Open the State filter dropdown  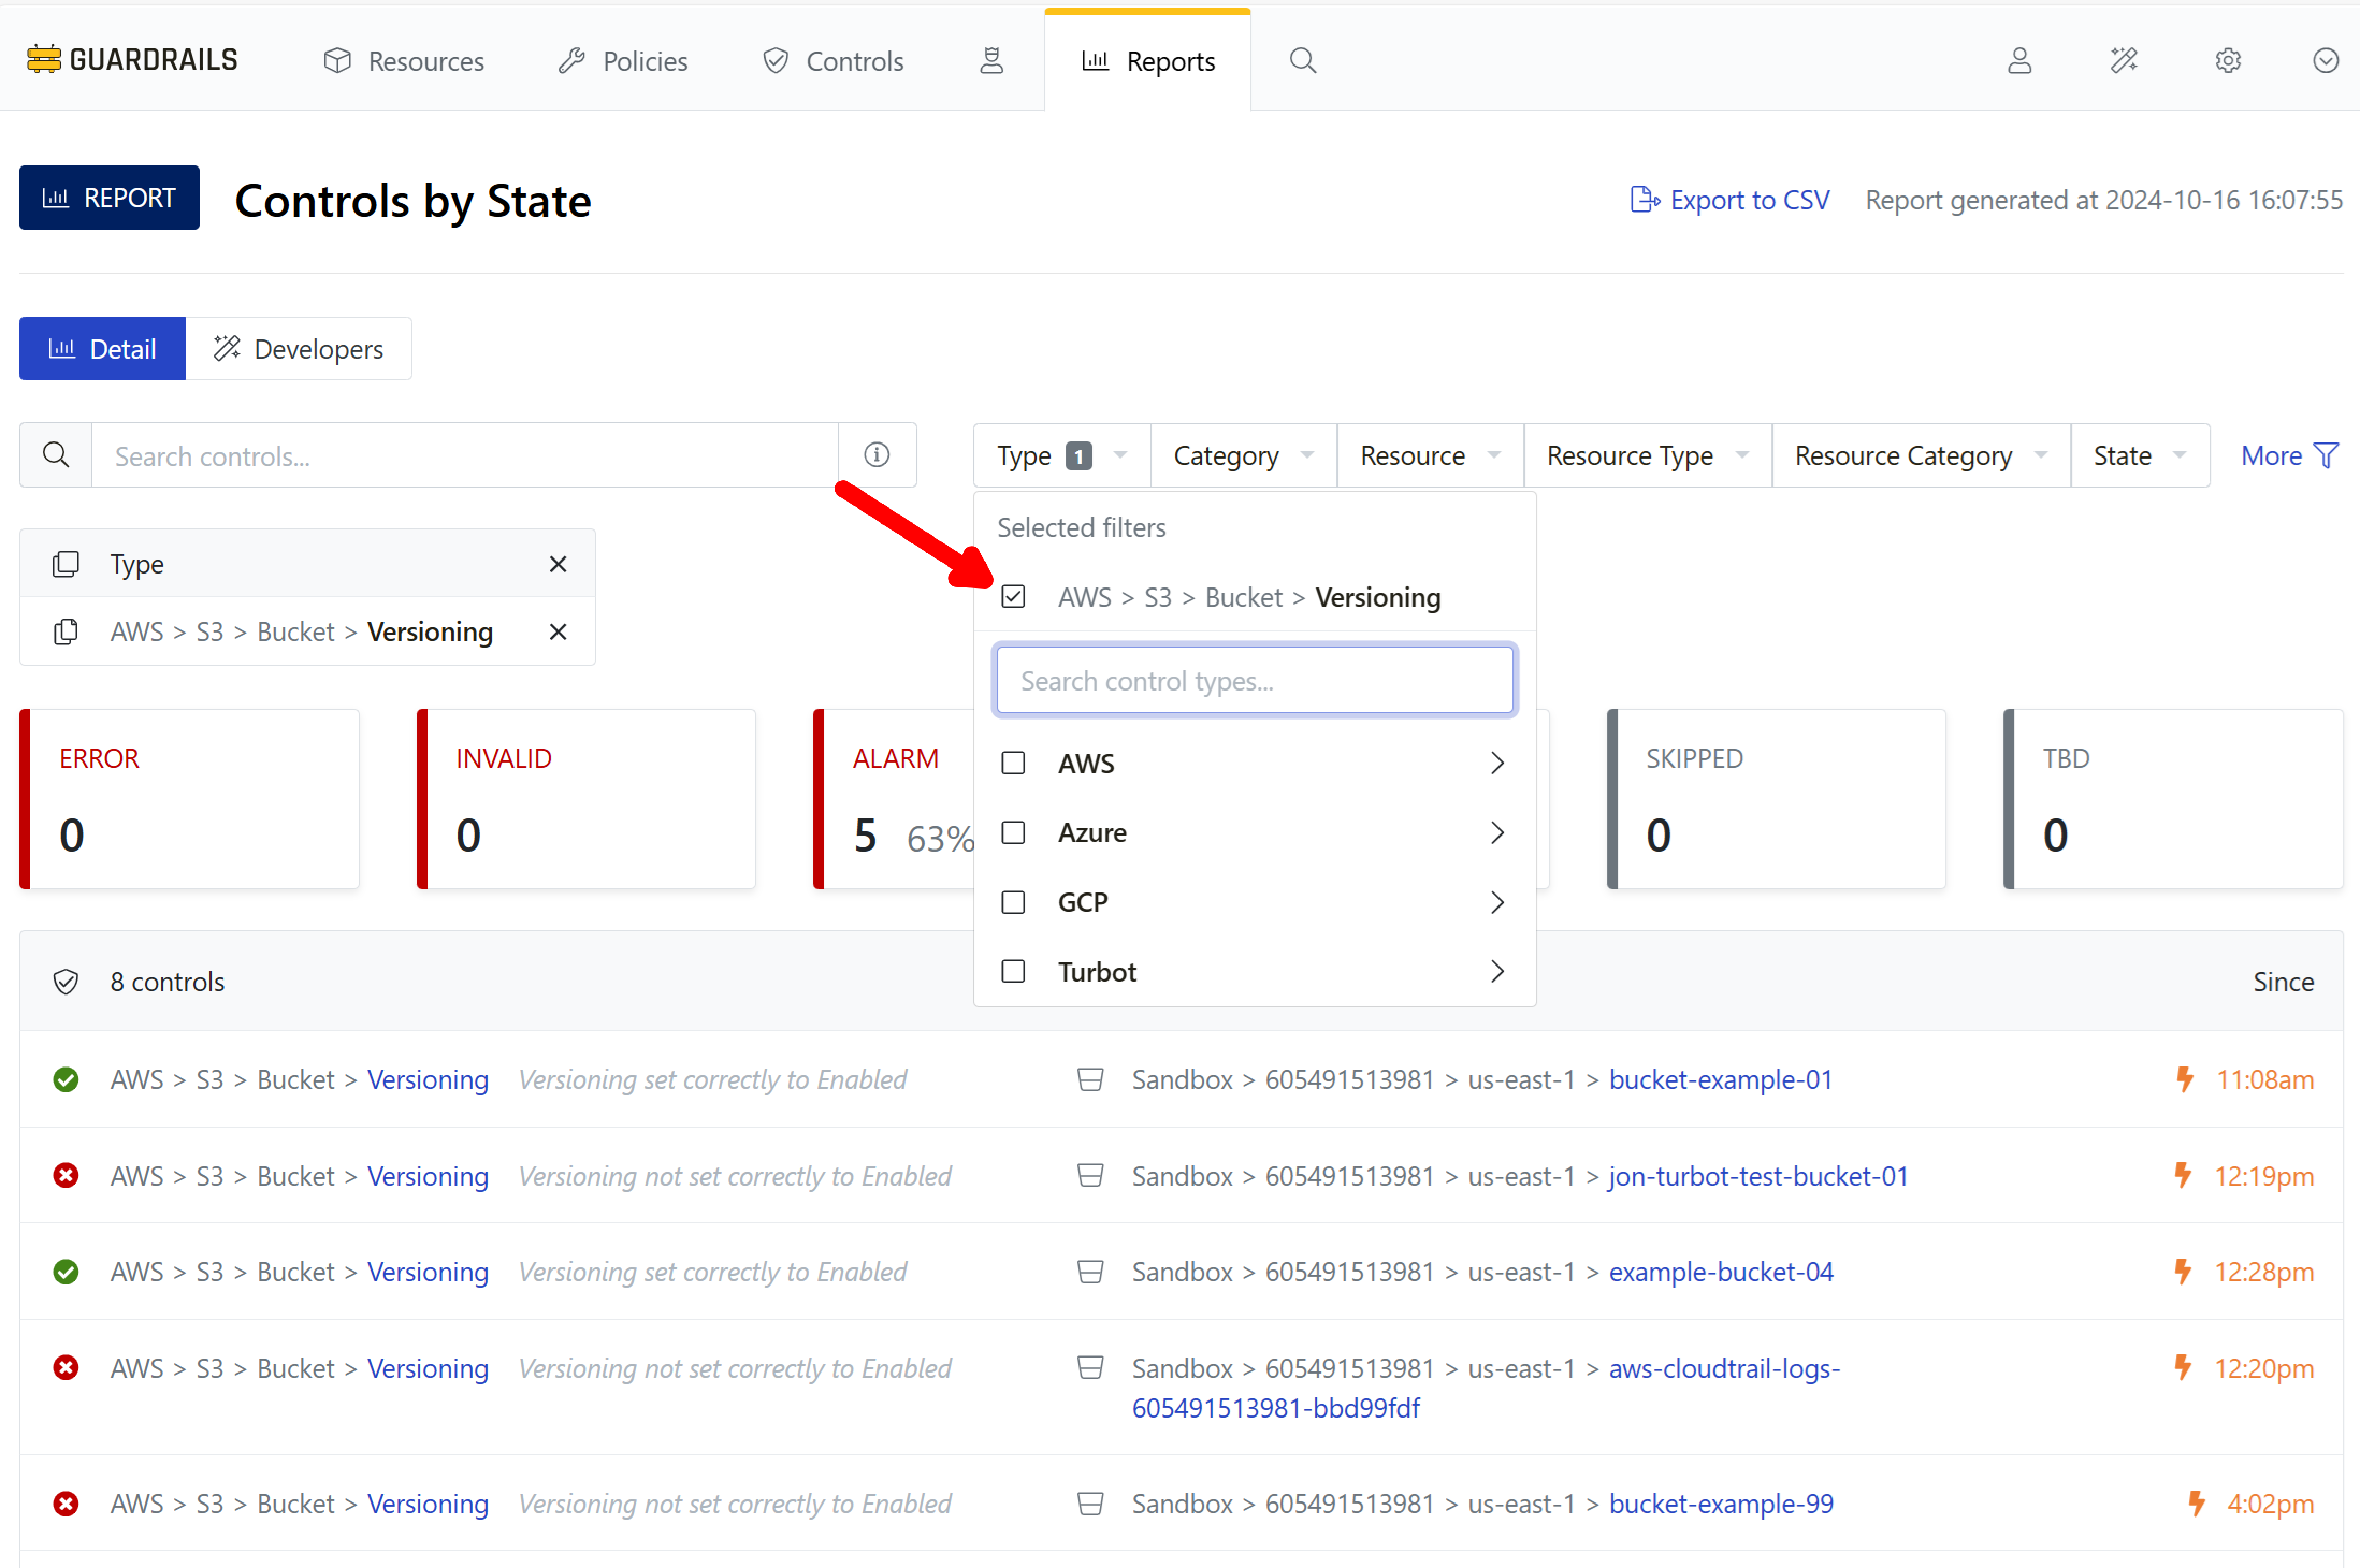pyautogui.click(x=2139, y=456)
